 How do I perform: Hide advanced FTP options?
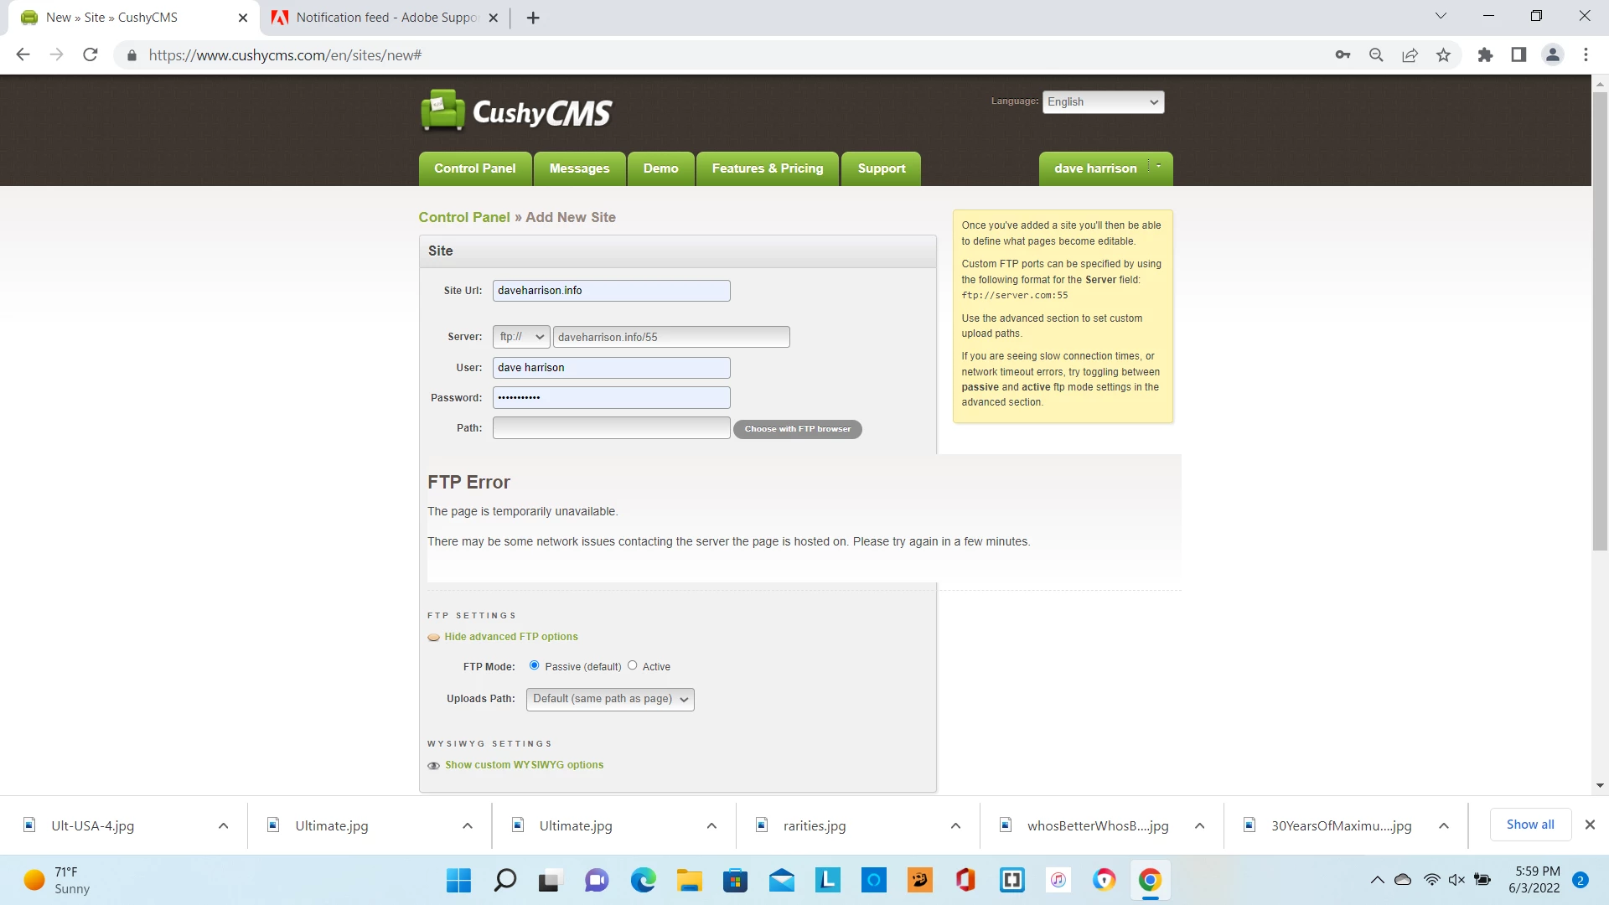pyautogui.click(x=510, y=637)
